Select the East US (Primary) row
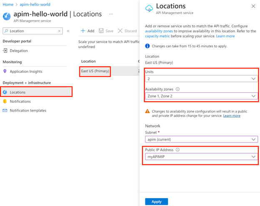 pyautogui.click(x=95, y=71)
